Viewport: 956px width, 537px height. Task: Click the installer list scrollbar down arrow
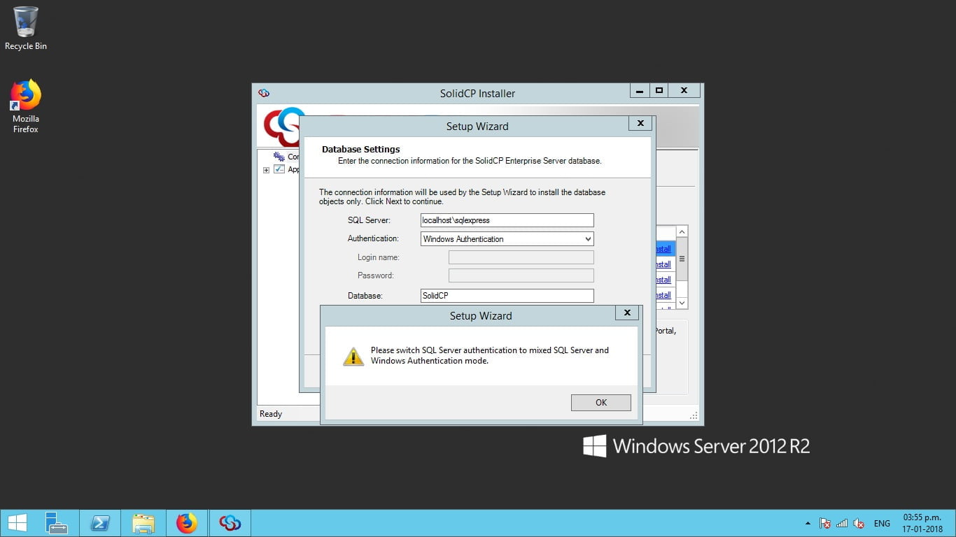point(682,303)
